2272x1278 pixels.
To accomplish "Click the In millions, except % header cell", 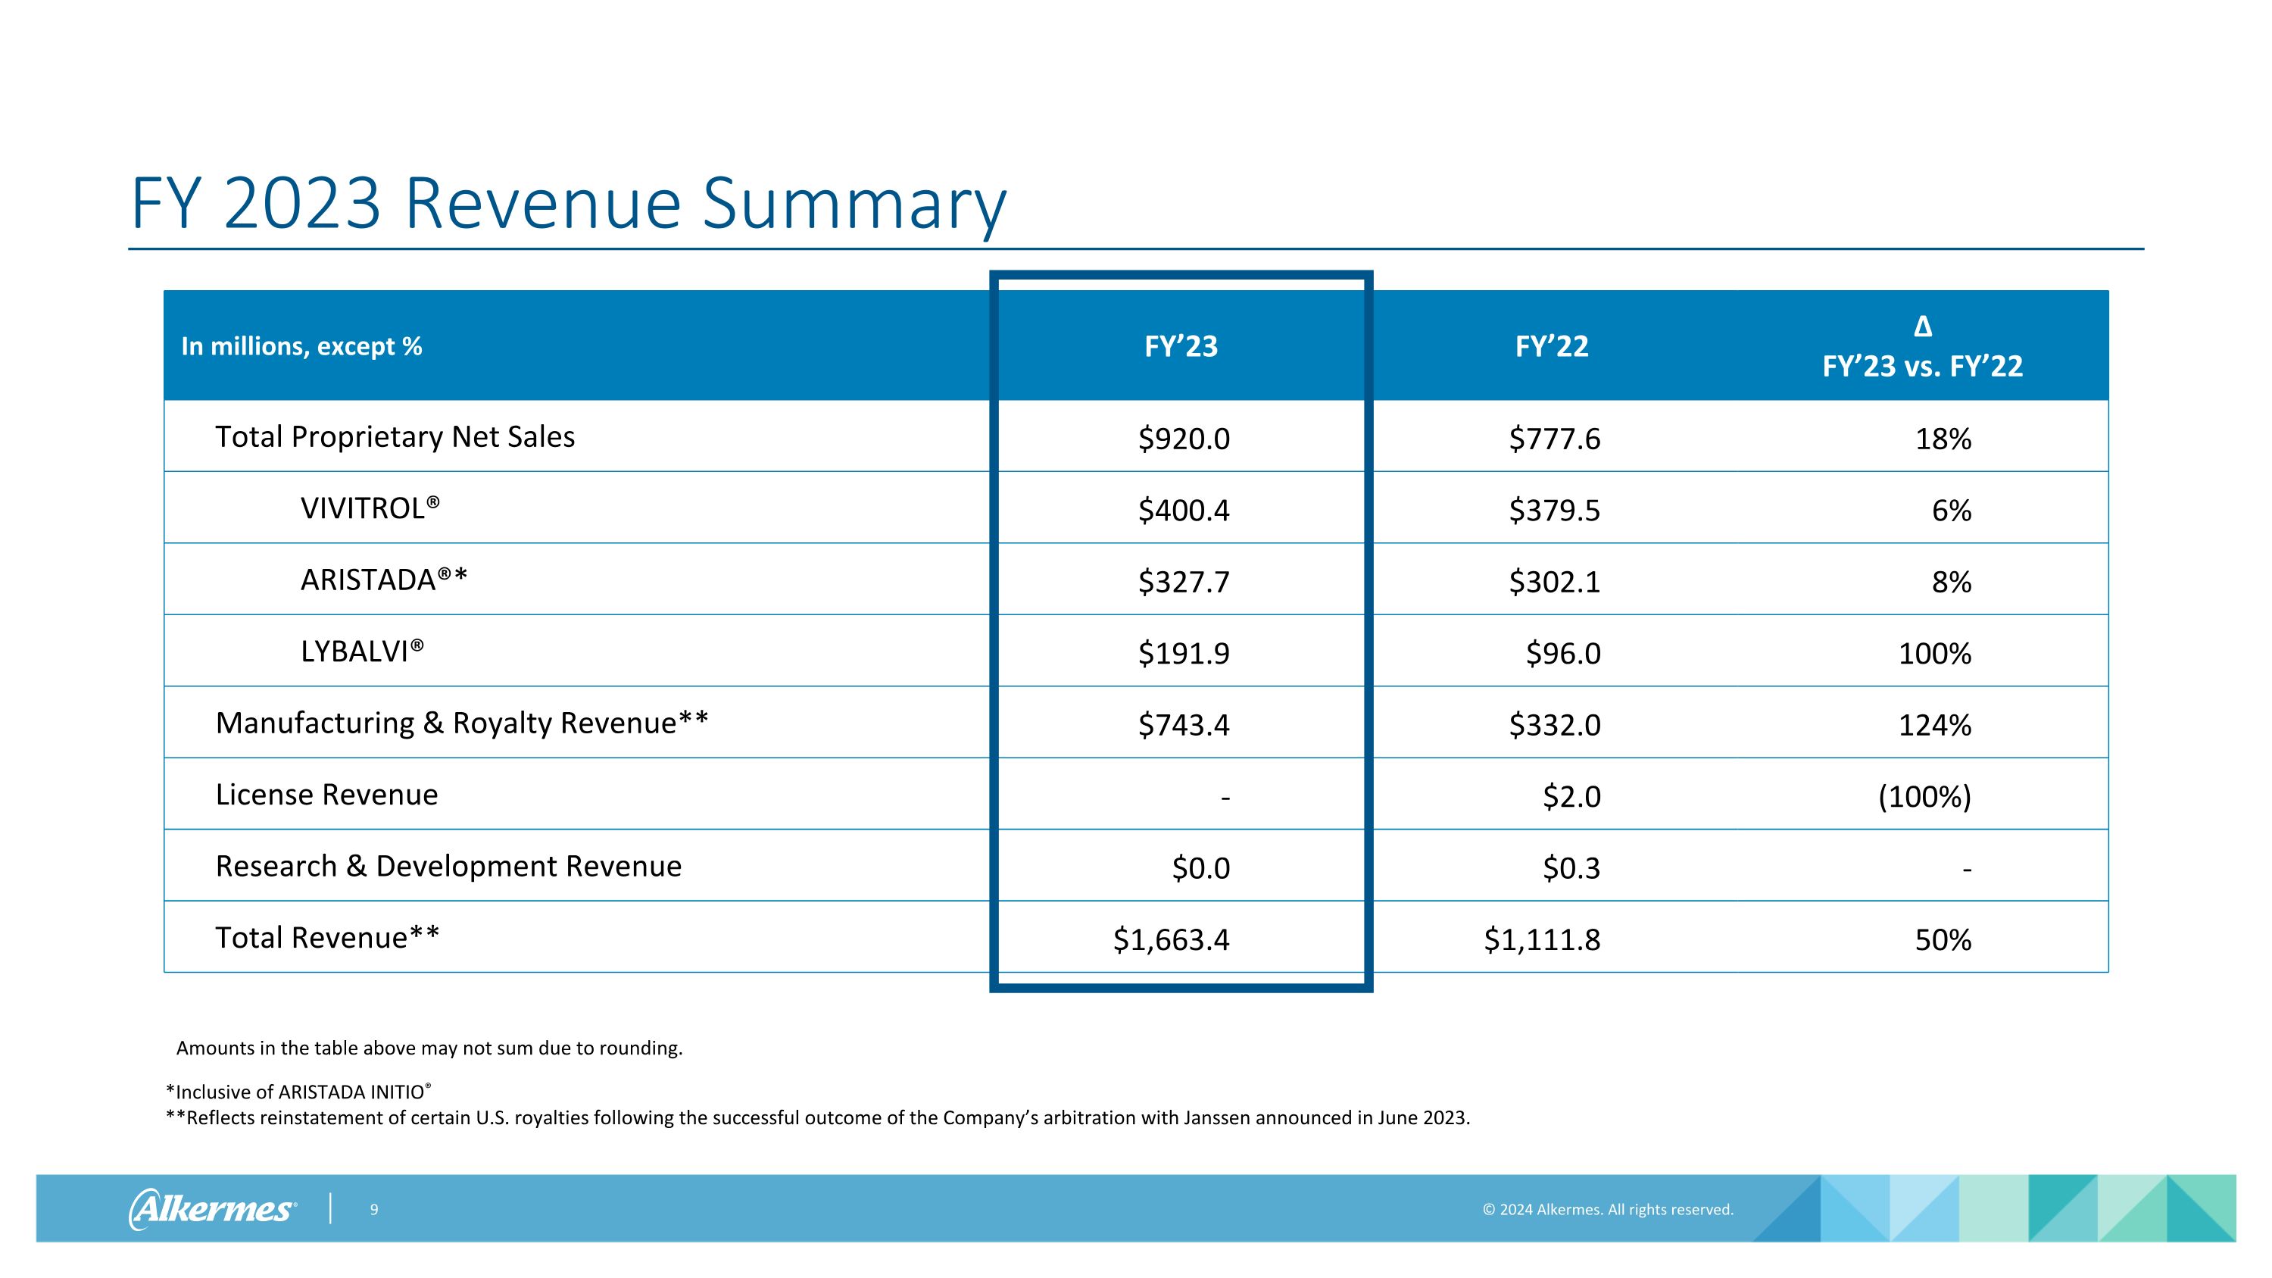I will tap(301, 345).
